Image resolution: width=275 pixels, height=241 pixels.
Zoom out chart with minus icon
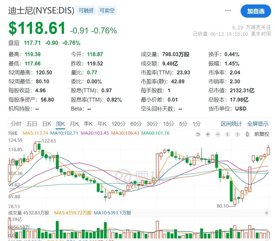coord(218,134)
